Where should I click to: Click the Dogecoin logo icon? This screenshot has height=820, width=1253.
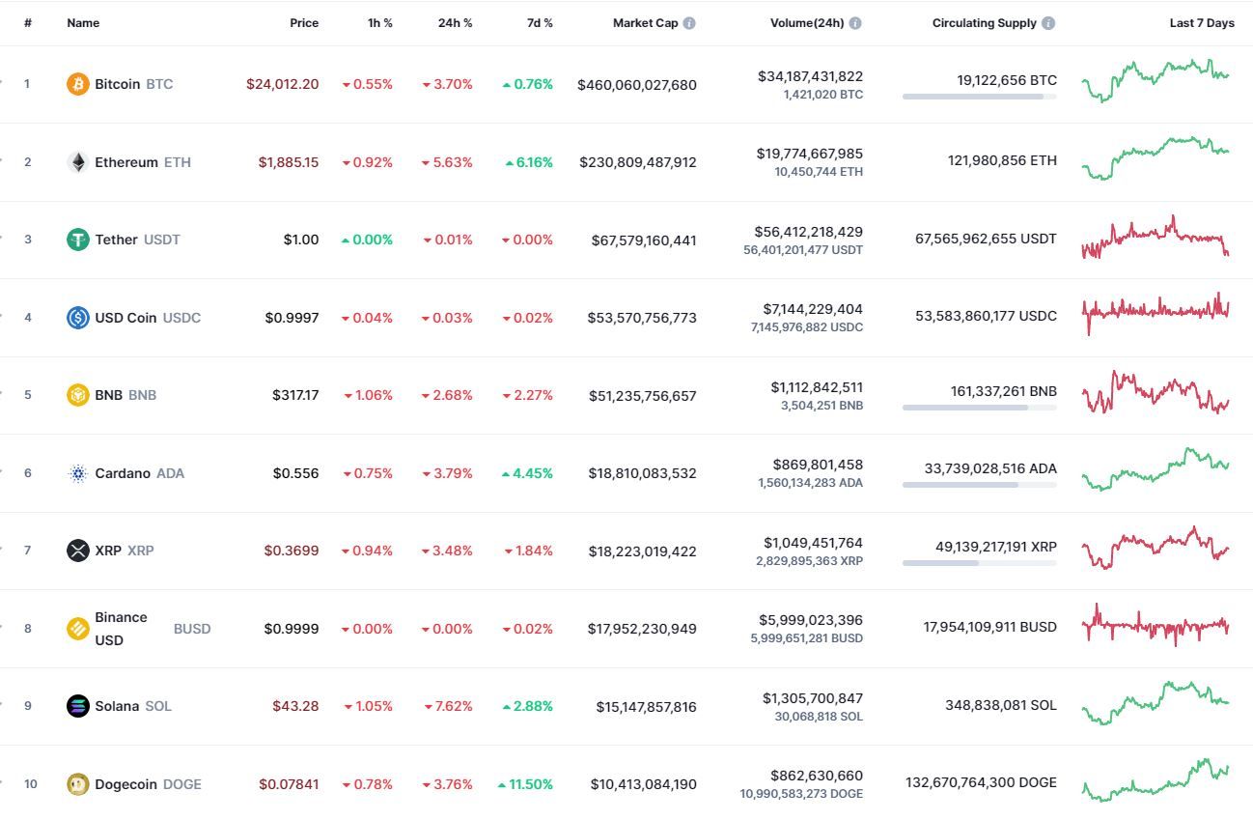(x=77, y=784)
